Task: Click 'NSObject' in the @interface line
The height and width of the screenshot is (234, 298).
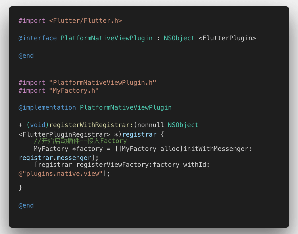Action: coord(179,38)
